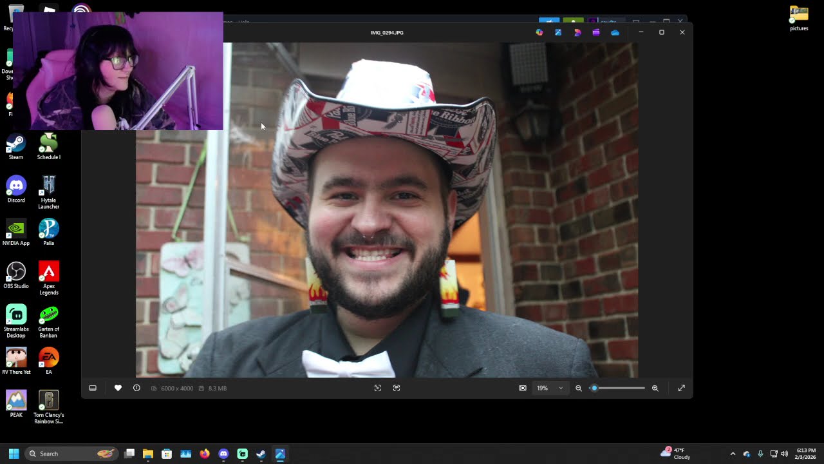Open Apex Legends desktop shortcut
The height and width of the screenshot is (464, 824).
point(49,278)
